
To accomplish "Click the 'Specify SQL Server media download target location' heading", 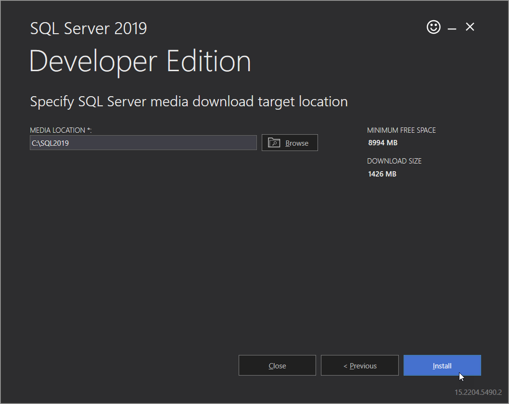I will (x=189, y=102).
